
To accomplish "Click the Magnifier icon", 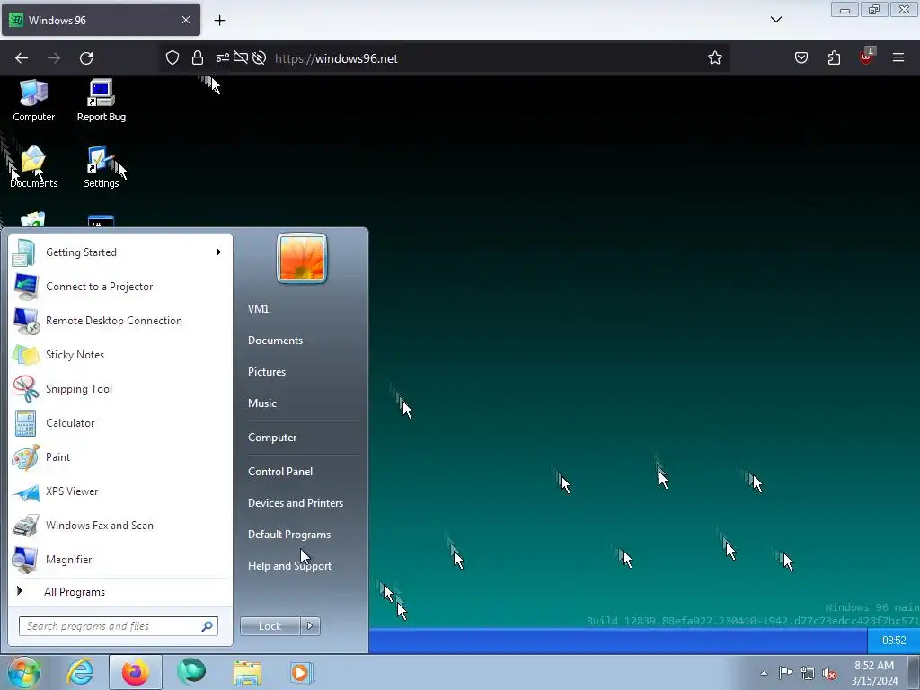I will (x=25, y=560).
